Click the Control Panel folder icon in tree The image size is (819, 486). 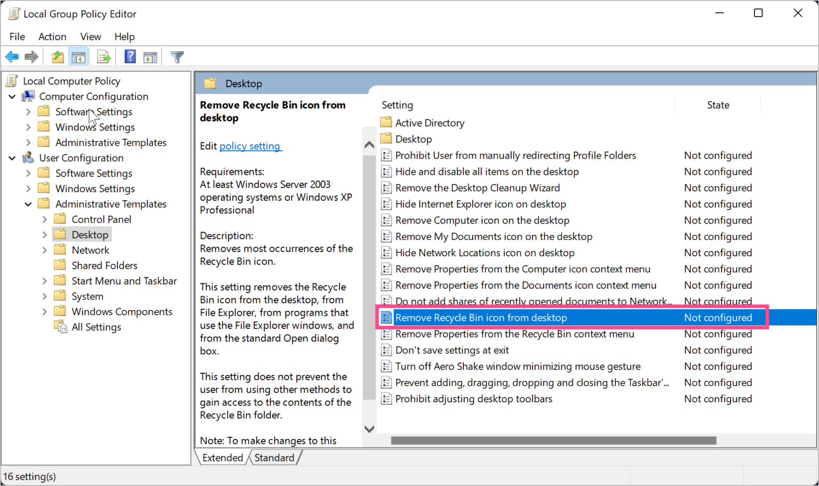click(x=60, y=219)
